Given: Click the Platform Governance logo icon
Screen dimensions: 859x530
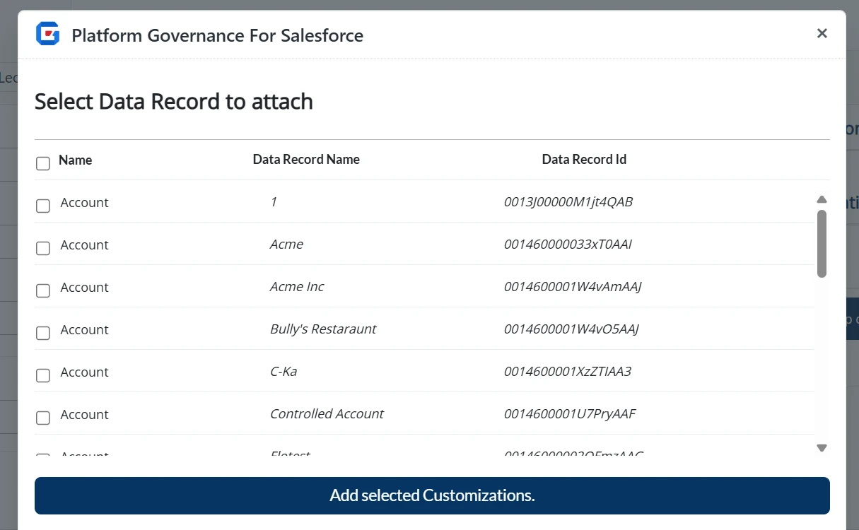Looking at the screenshot, I should coord(48,34).
